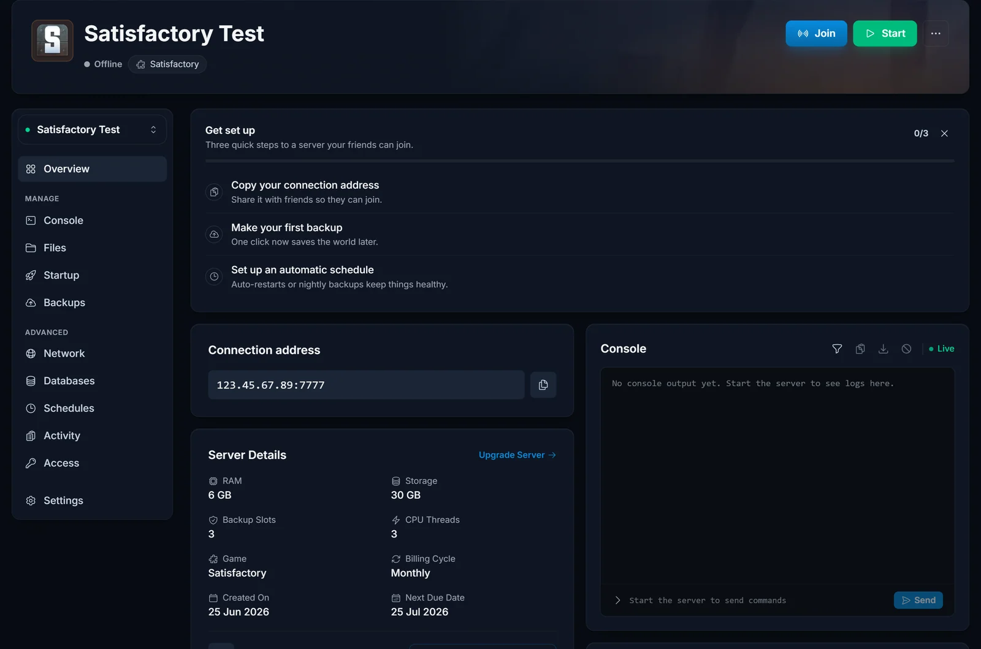Viewport: 981px width, 649px height.
Task: Open the more options ellipsis menu
Action: point(936,34)
